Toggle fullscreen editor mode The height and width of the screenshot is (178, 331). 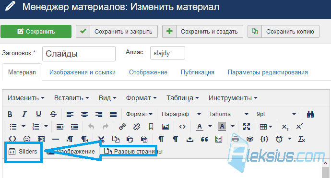click(x=247, y=127)
